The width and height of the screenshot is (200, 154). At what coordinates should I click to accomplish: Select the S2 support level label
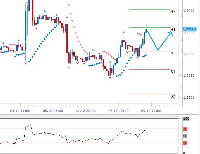coord(173,96)
